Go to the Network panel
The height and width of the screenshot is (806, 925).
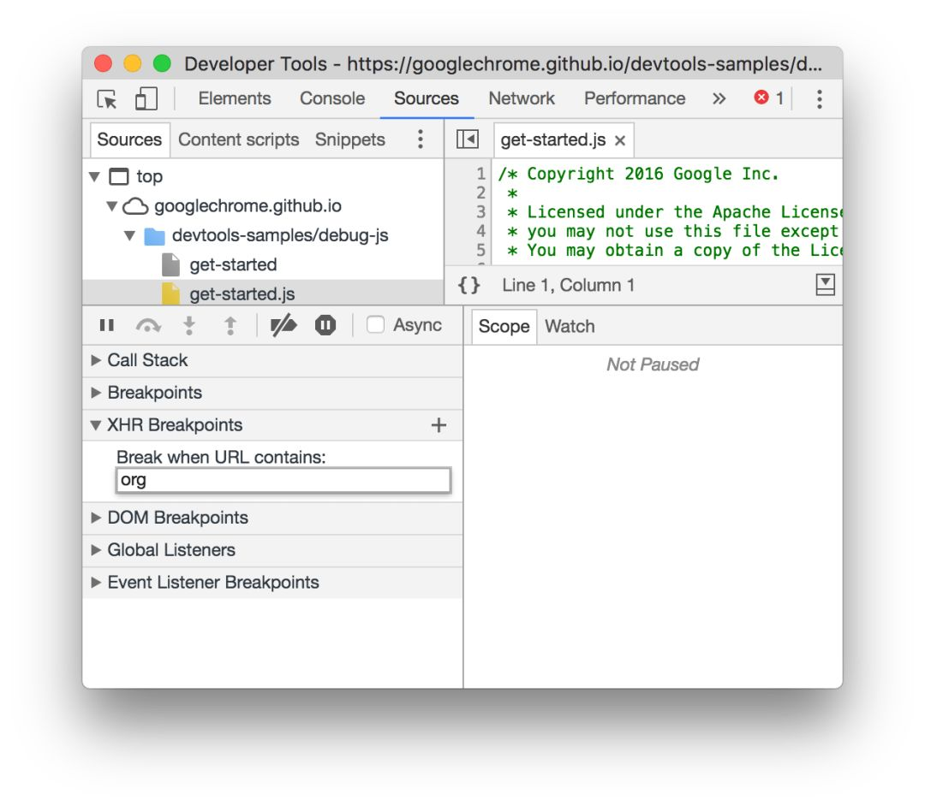[x=522, y=98]
